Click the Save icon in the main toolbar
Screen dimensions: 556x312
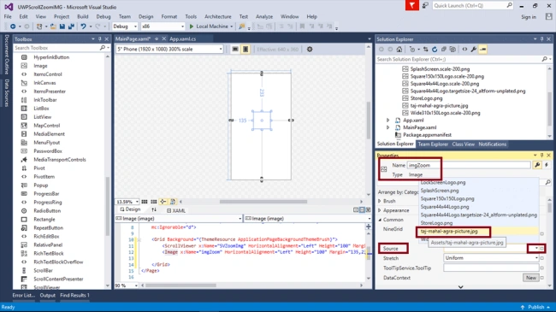pyautogui.click(x=62, y=26)
